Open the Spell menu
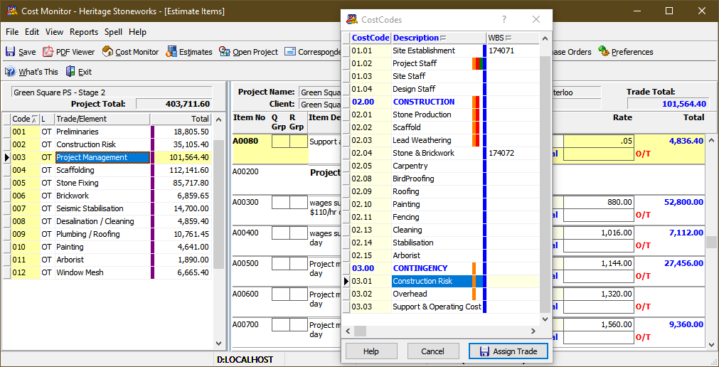Image resolution: width=719 pixels, height=367 pixels. [113, 32]
